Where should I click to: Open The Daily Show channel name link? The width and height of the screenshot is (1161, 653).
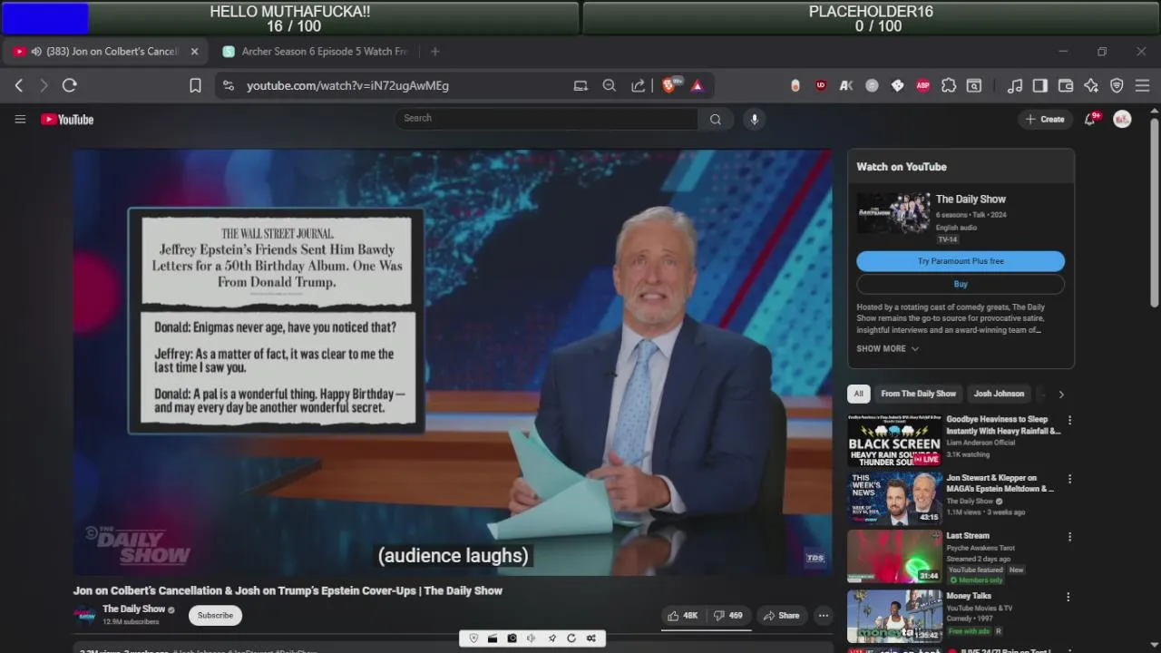(133, 609)
